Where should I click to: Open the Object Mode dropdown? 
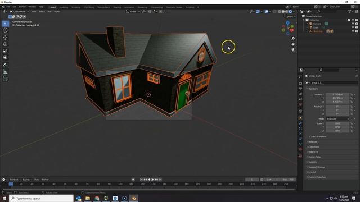click(19, 11)
